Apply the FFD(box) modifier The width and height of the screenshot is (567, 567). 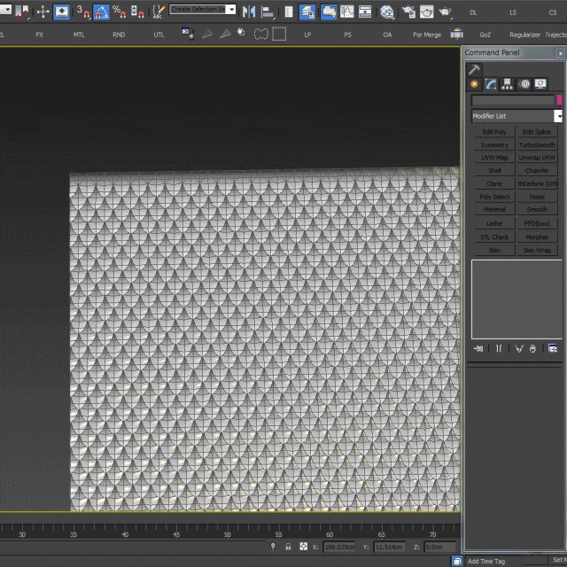537,223
